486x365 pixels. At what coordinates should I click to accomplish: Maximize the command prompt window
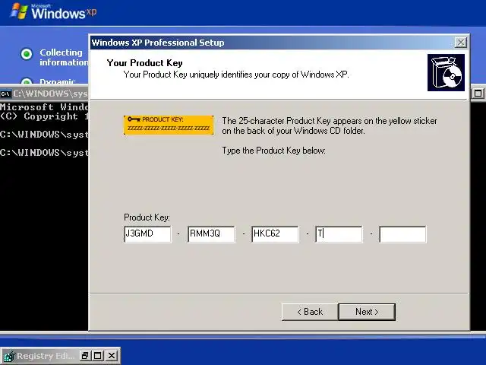click(478, 93)
